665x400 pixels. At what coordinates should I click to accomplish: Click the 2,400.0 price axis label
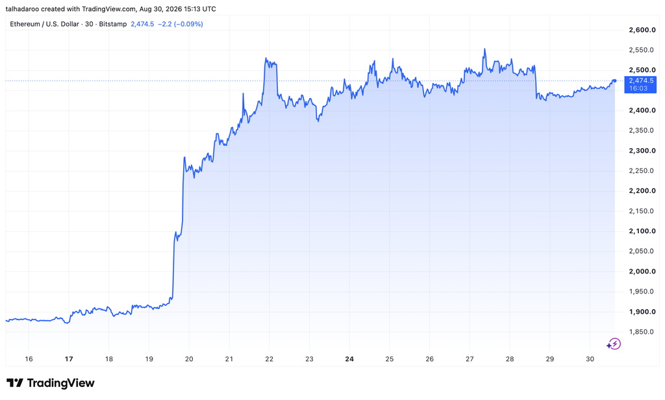[642, 110]
